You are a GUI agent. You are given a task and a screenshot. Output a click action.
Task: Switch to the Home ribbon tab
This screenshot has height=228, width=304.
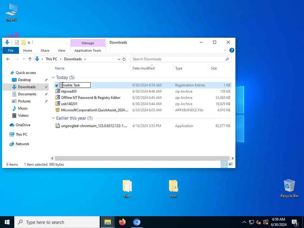pyautogui.click(x=28, y=50)
